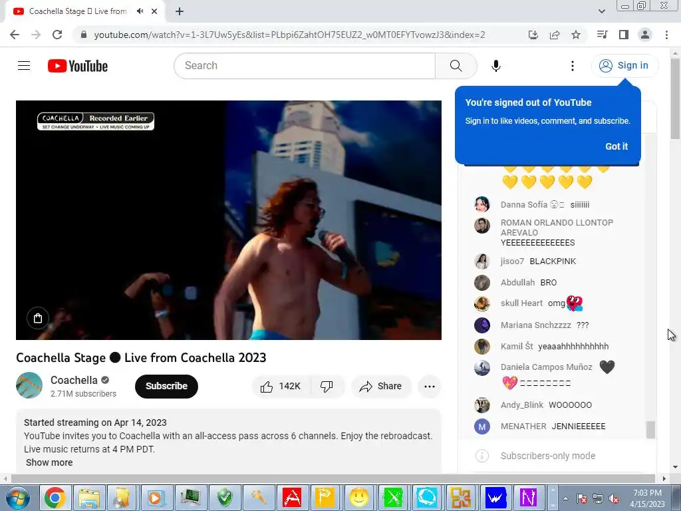The image size is (681, 511).
Task: Click the search magnifier button
Action: [x=456, y=66]
